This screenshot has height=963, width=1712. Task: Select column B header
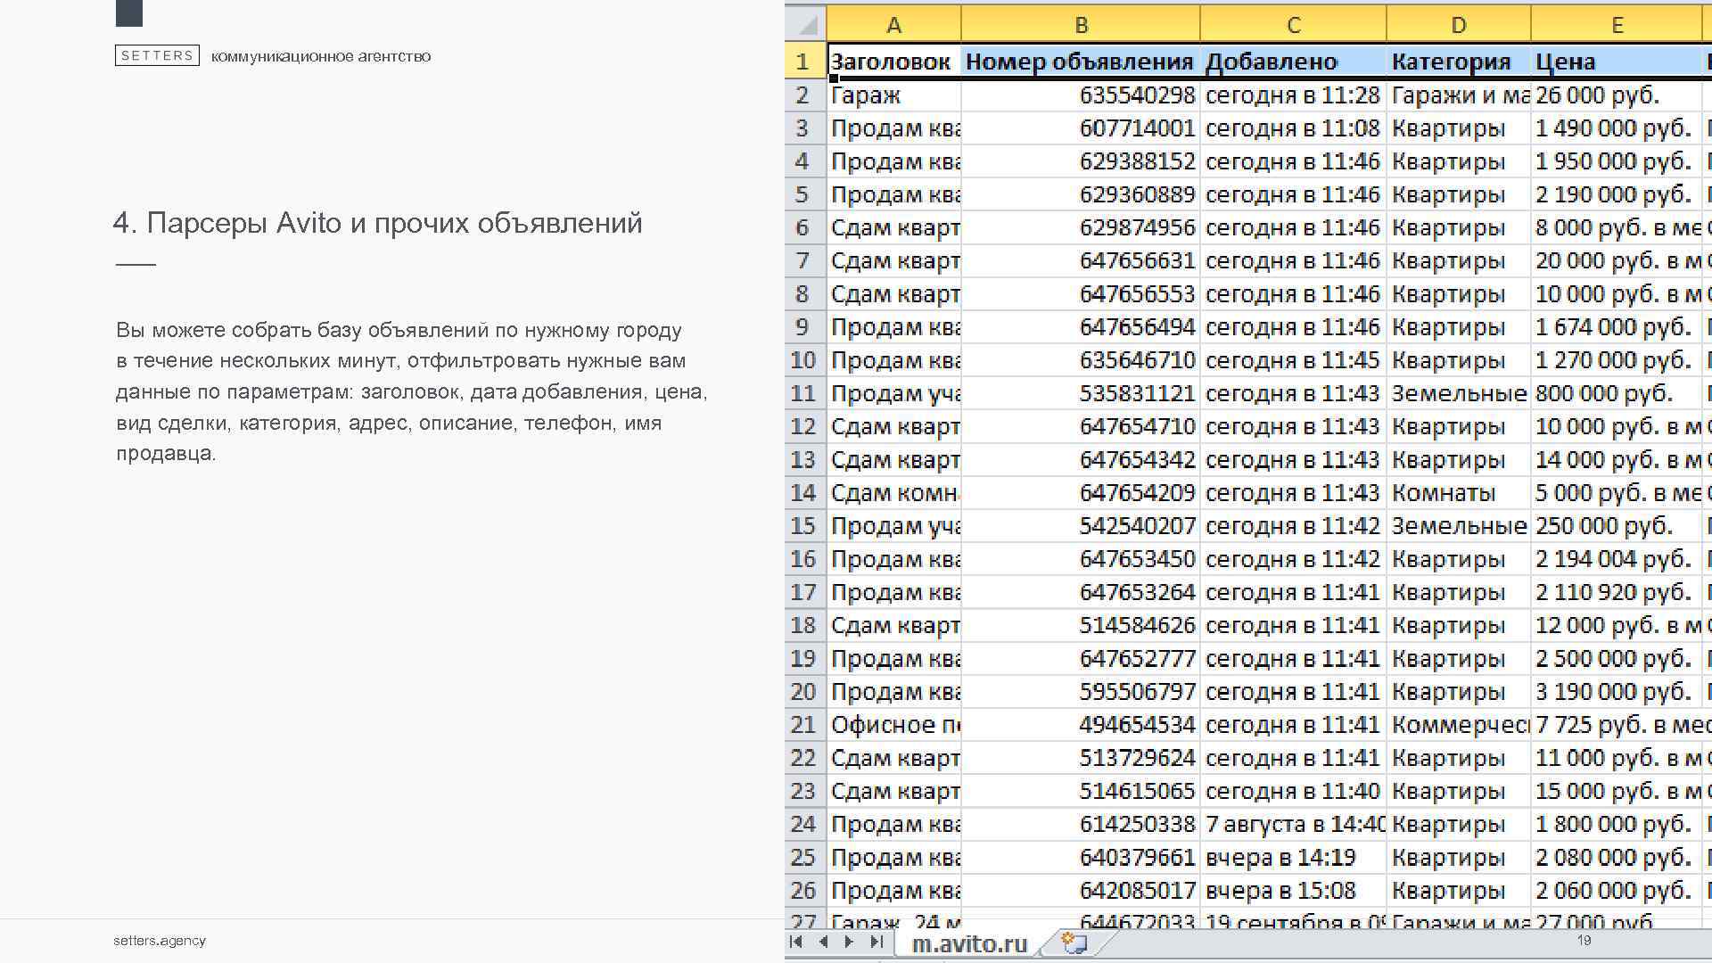point(1081,25)
